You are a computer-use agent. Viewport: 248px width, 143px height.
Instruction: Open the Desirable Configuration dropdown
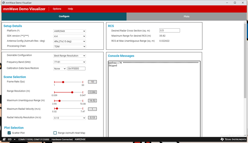[69, 56]
